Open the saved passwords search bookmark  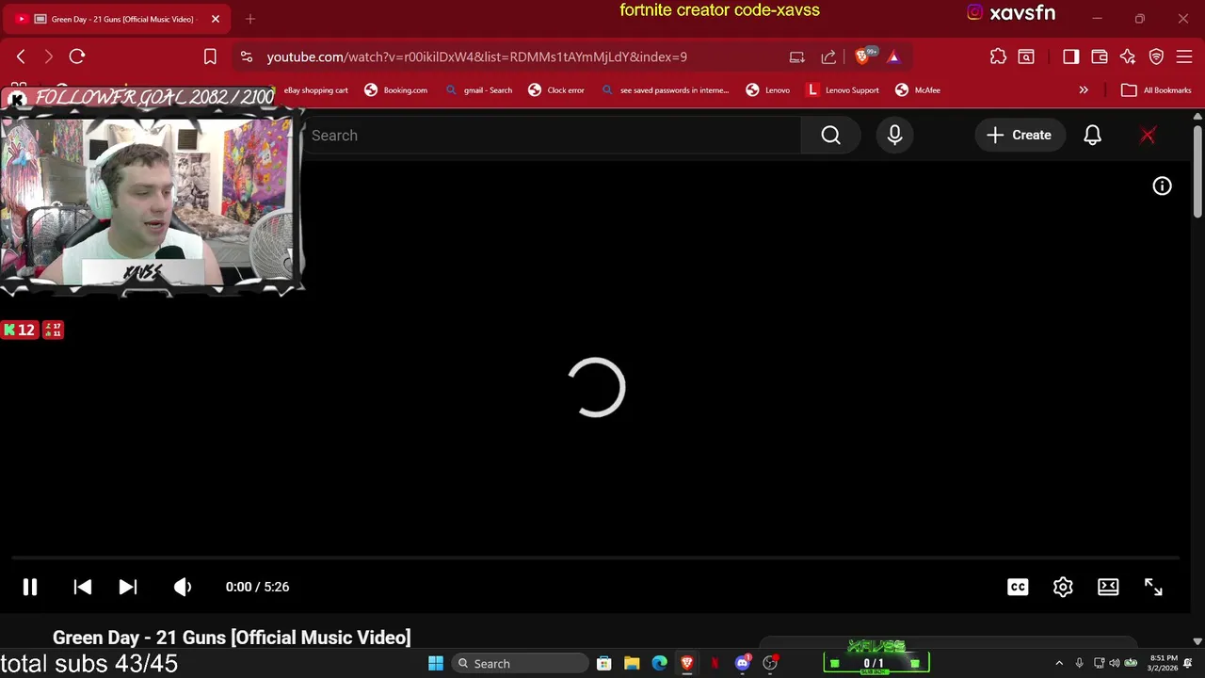point(666,90)
